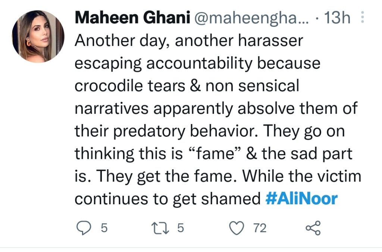The height and width of the screenshot is (252, 382).
Task: Click the word "accountability" in the tweet
Action: (x=200, y=63)
